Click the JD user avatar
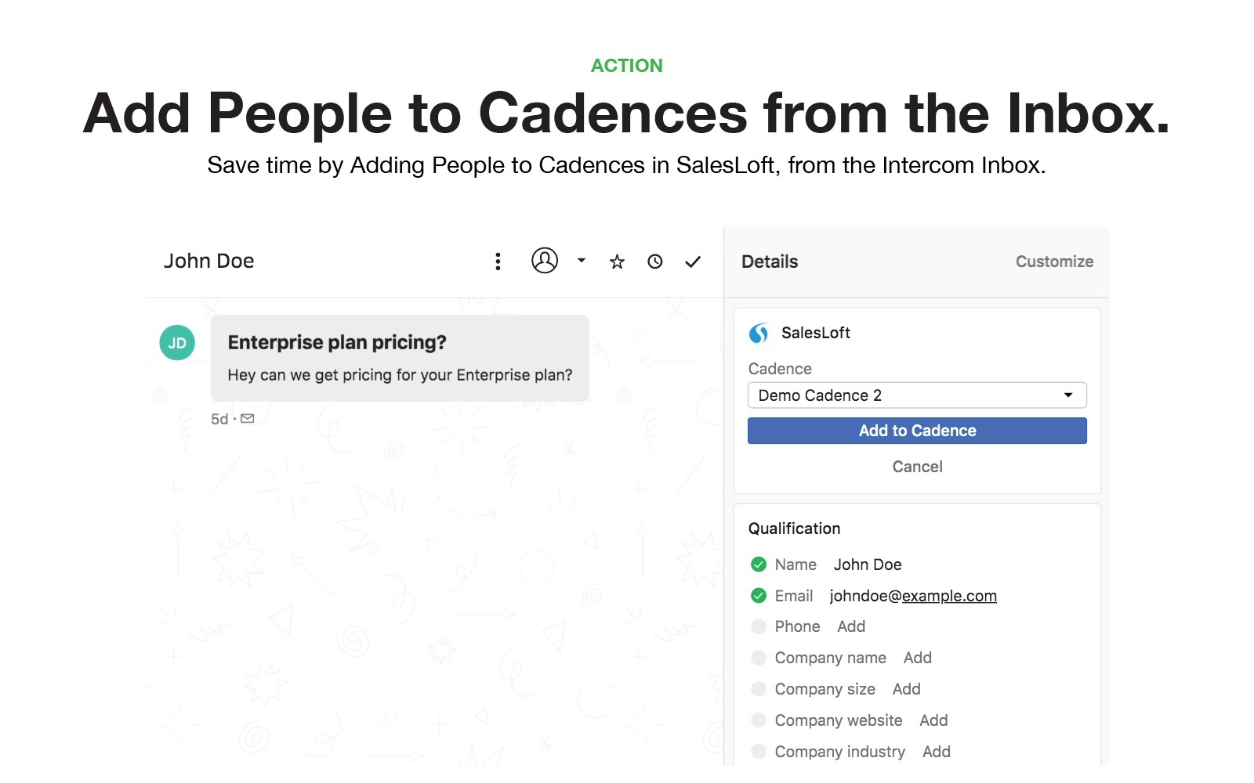 point(177,343)
